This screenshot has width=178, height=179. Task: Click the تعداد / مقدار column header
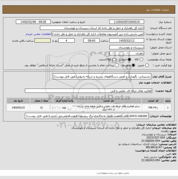[41, 101]
